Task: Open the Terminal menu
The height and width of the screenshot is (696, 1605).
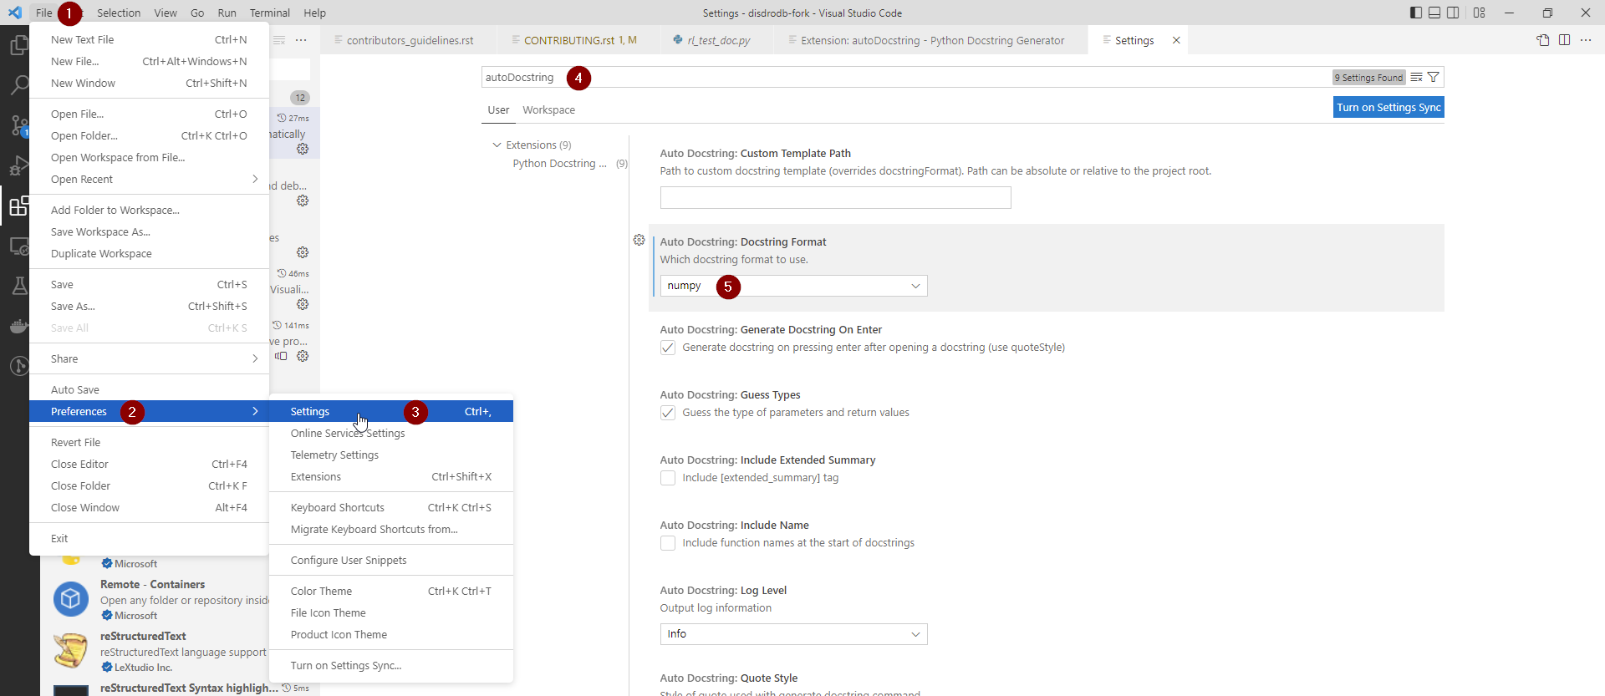Action: pos(270,13)
